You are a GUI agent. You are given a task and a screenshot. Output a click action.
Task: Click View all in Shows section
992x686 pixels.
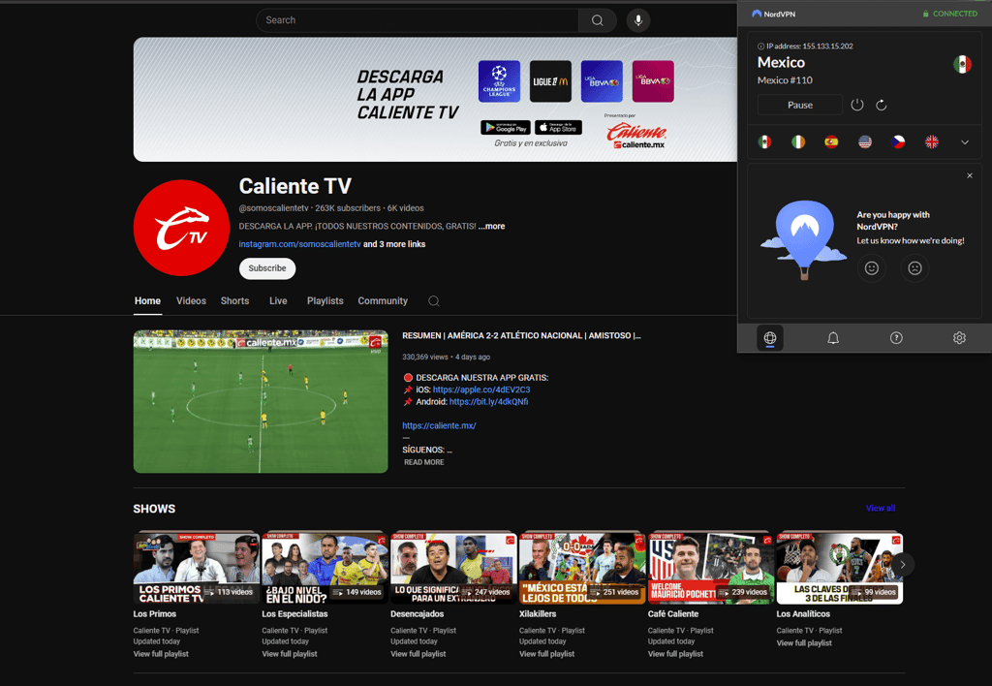pyautogui.click(x=881, y=508)
